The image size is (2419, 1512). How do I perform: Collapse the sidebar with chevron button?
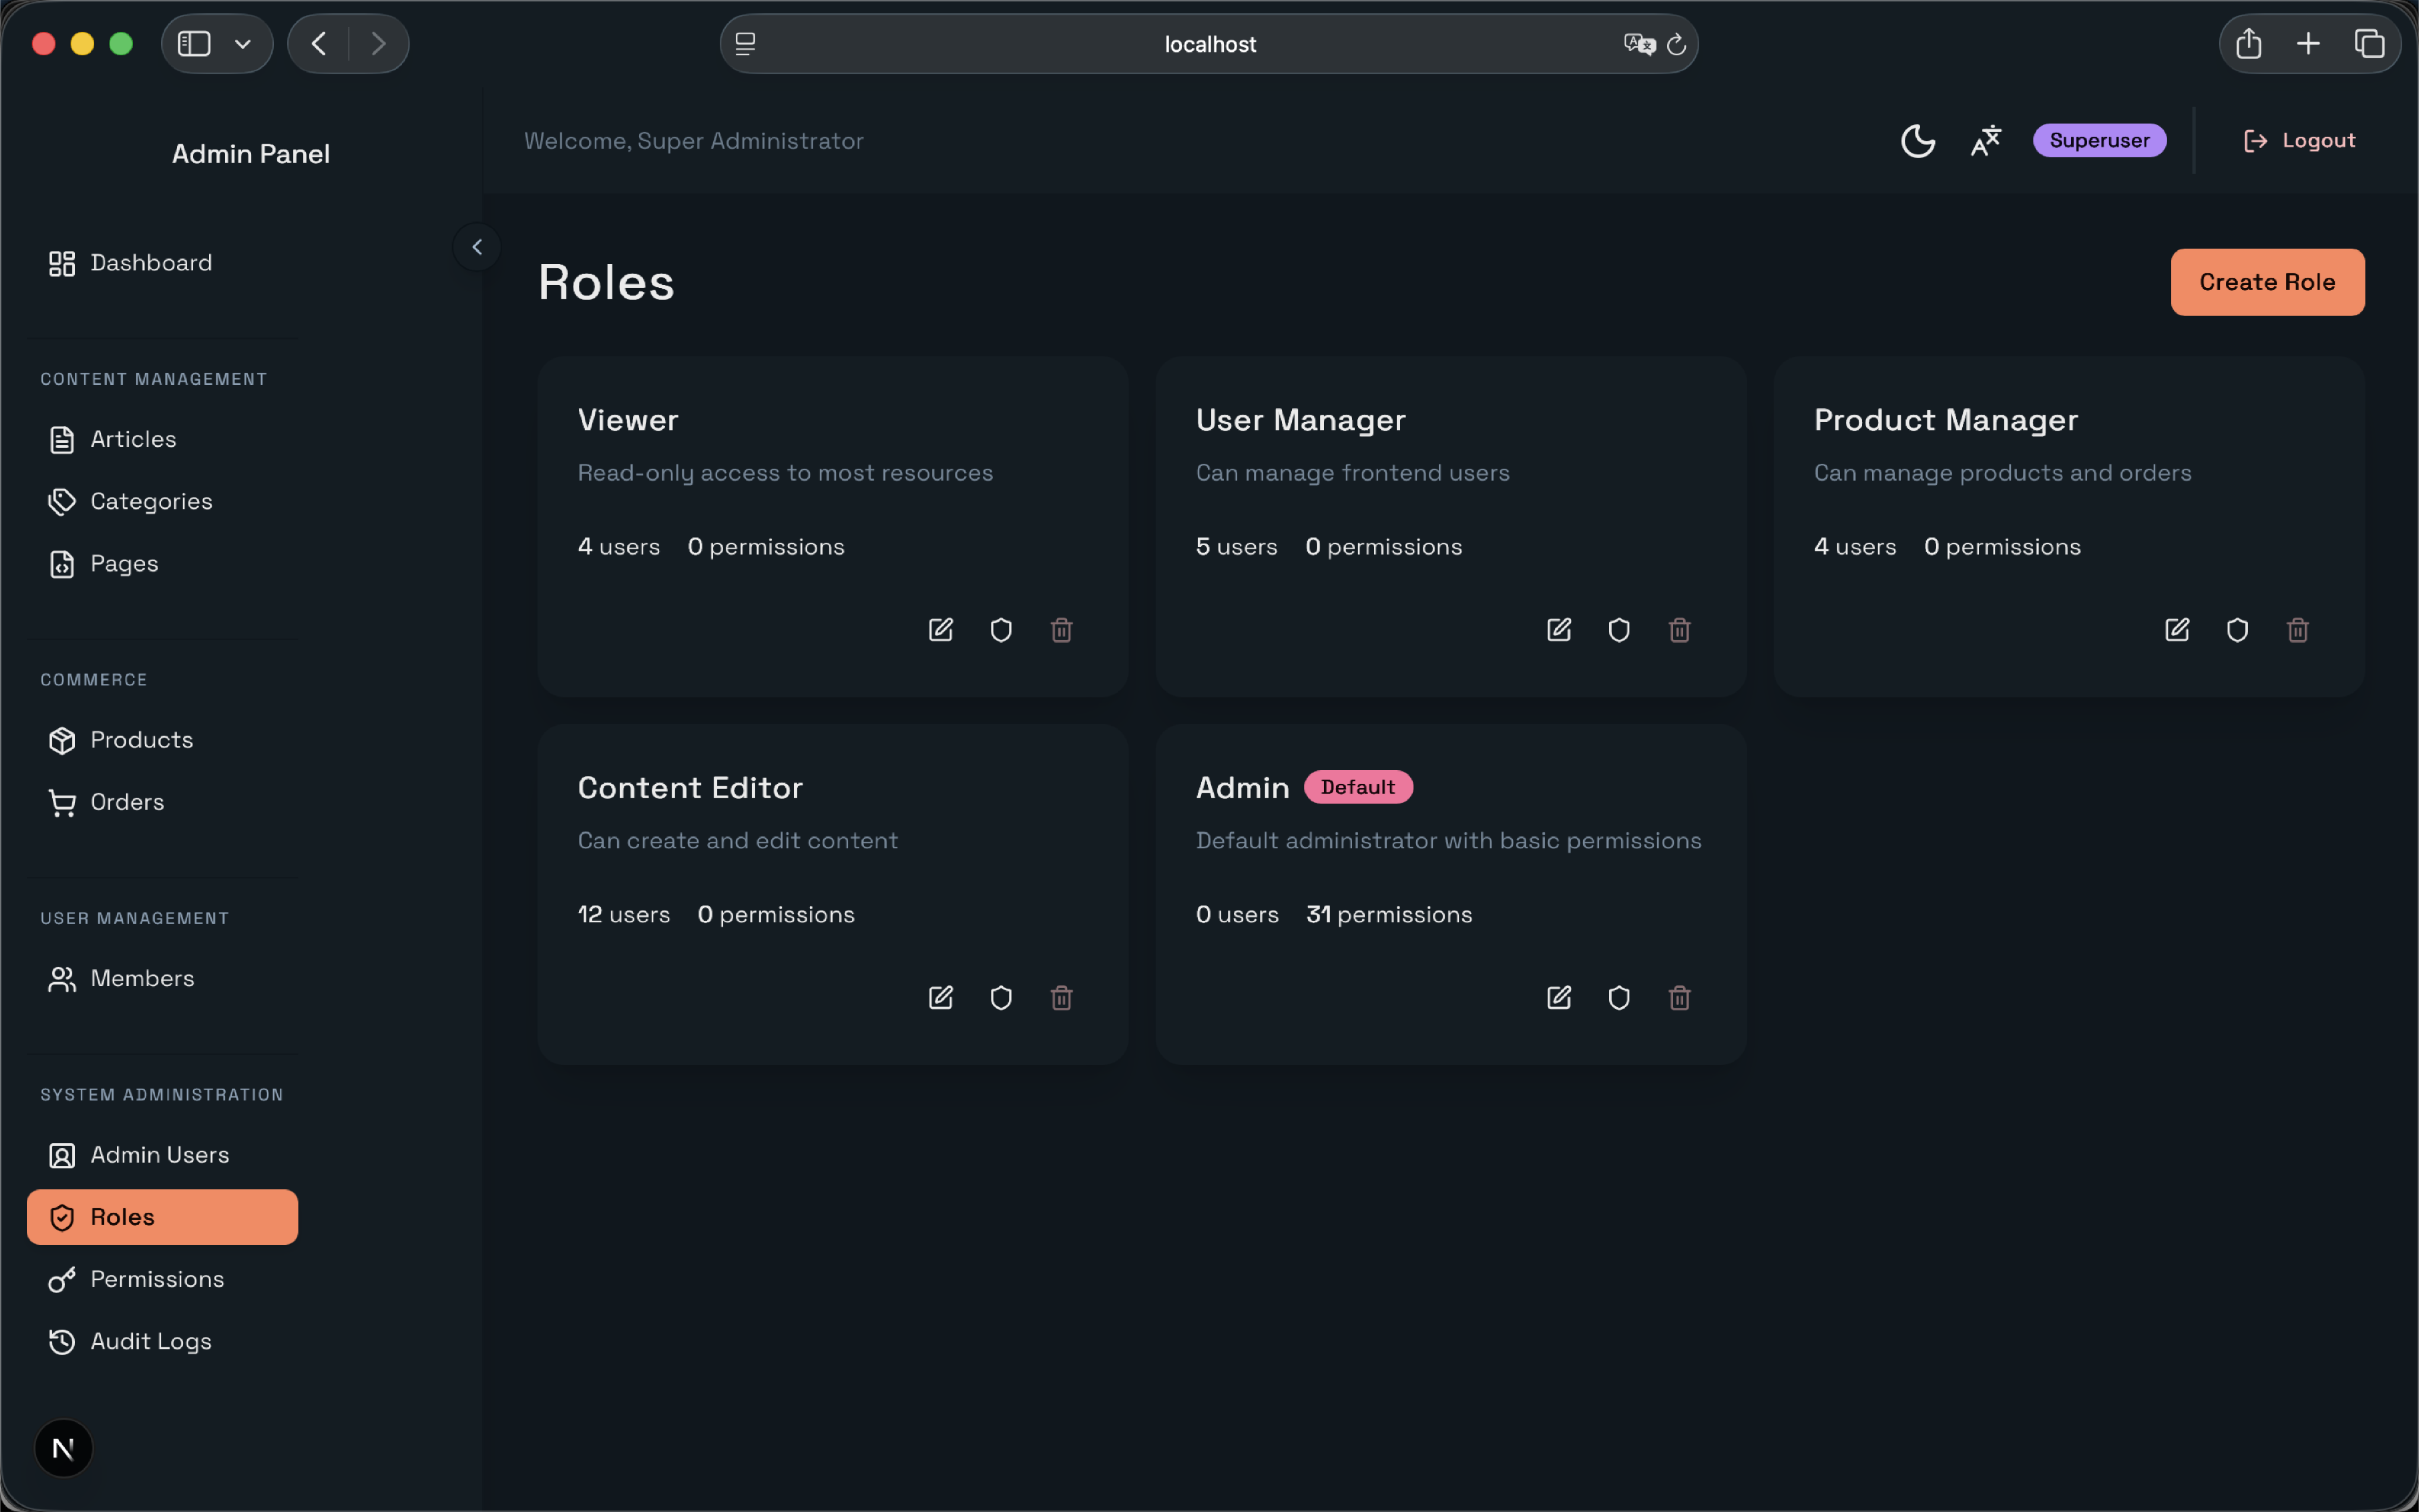477,247
